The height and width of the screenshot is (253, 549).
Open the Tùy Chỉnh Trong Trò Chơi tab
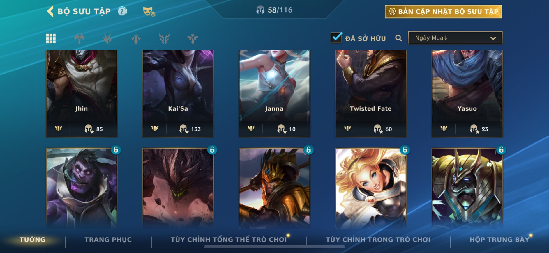(378, 240)
